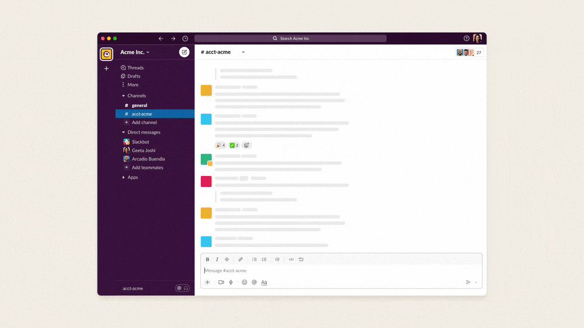Apply inline code formatting
Image resolution: width=584 pixels, height=328 pixels.
291,259
